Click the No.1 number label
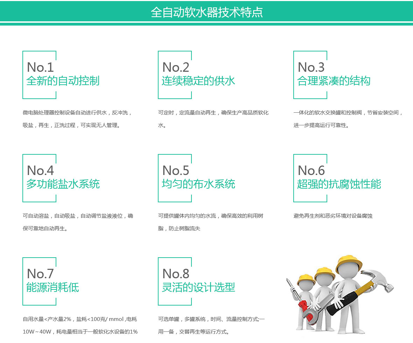413x343 pixels. pos(40,67)
